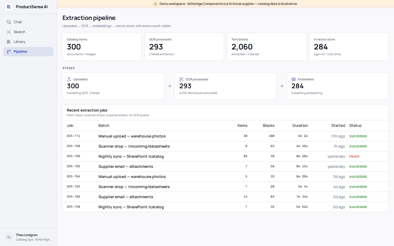Click the '5 awaiting OCR · 2 failed' text
The height and width of the screenshot is (246, 394).
(83, 93)
